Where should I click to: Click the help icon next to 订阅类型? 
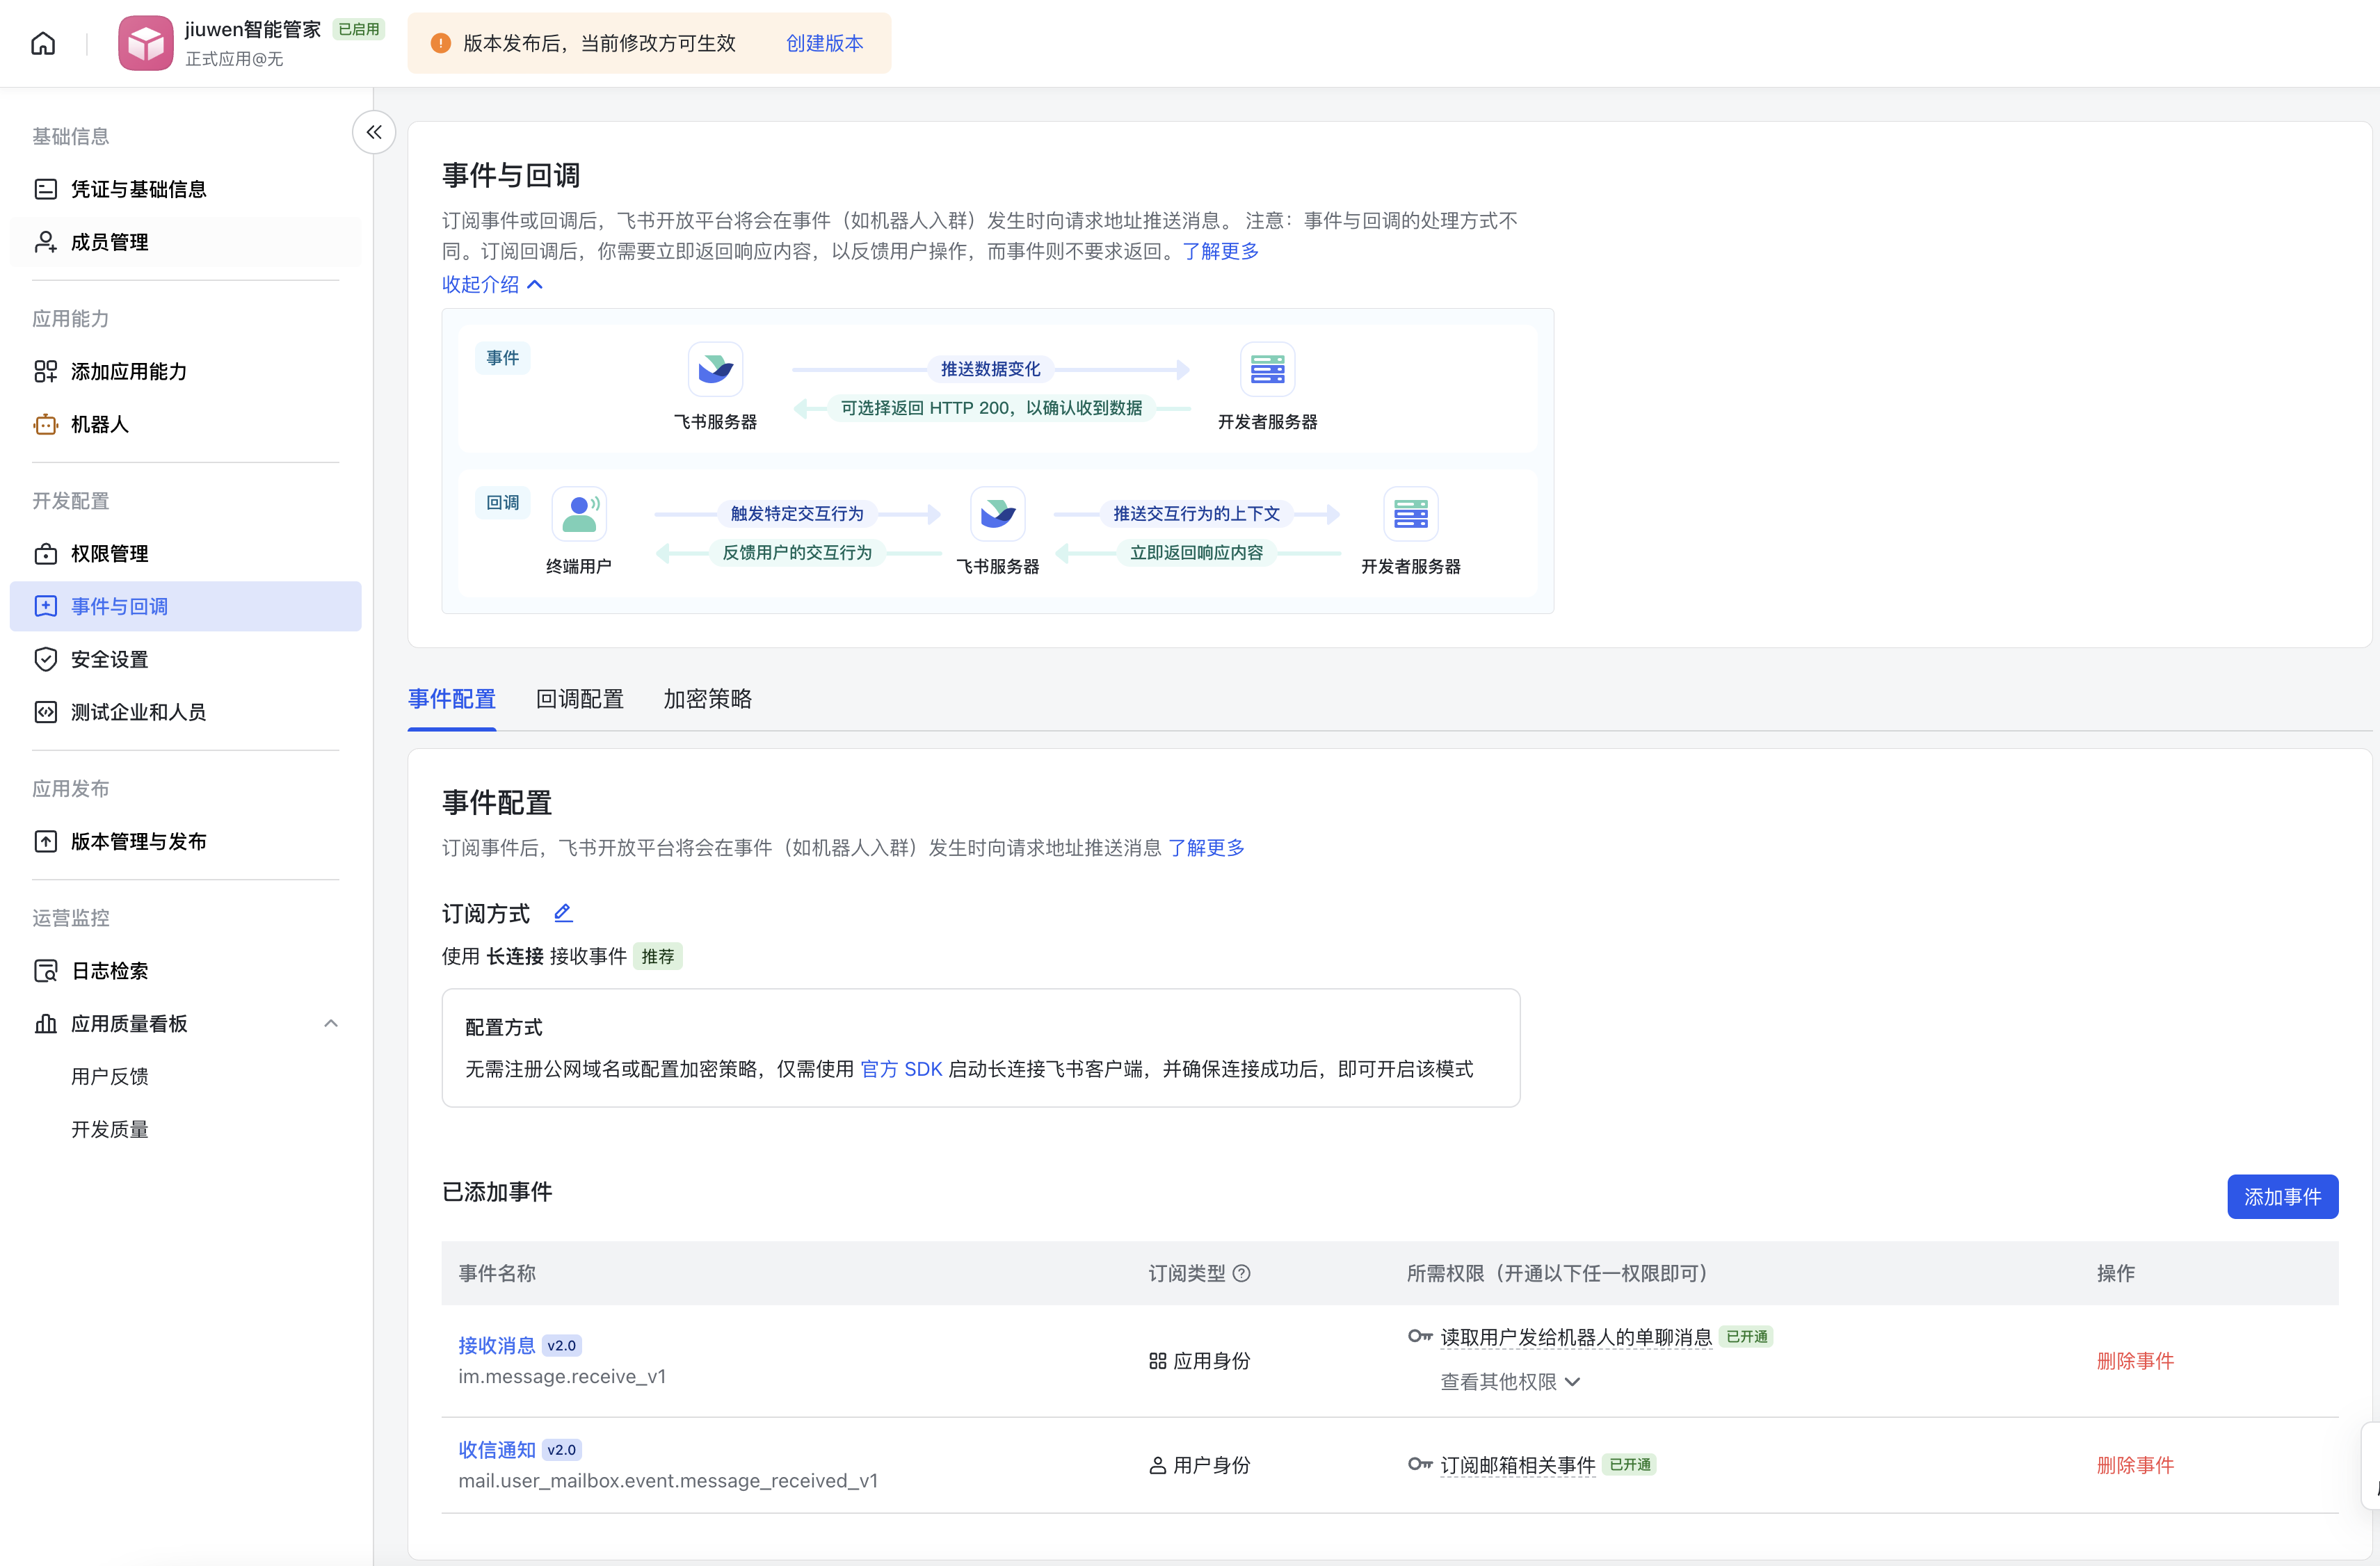1242,1273
